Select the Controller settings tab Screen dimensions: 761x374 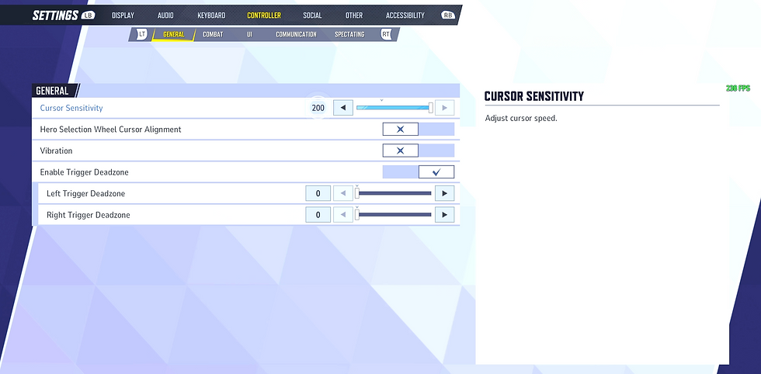pyautogui.click(x=264, y=16)
